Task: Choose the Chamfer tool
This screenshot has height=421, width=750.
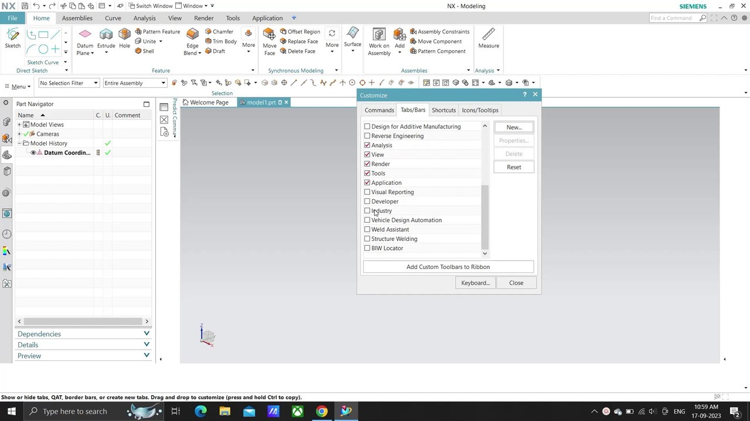Action: coord(219,32)
